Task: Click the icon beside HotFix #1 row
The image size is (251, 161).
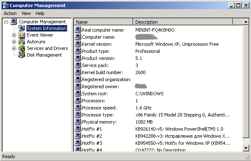Action: click(x=78, y=129)
